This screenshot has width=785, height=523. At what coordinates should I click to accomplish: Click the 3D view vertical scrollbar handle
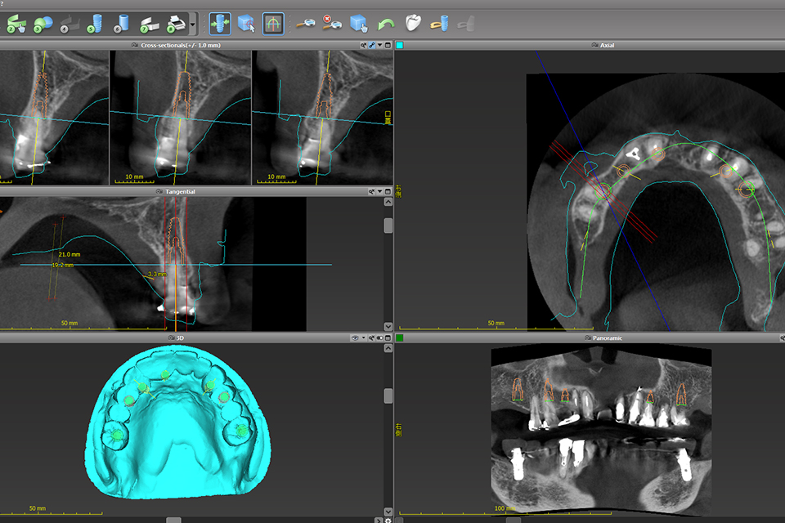click(388, 396)
